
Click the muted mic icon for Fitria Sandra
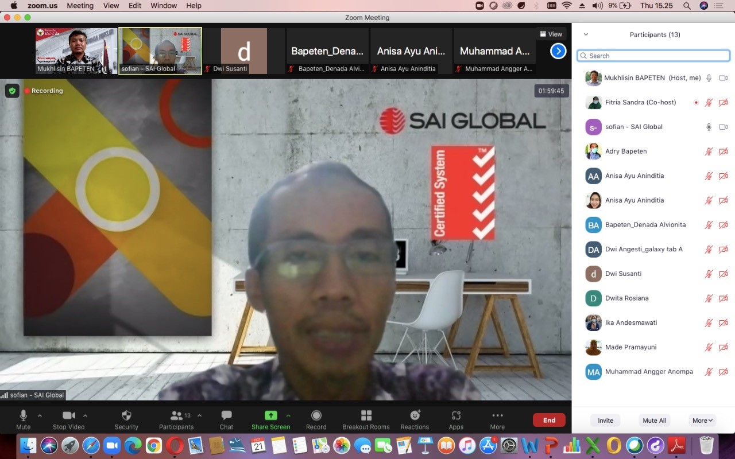click(709, 102)
